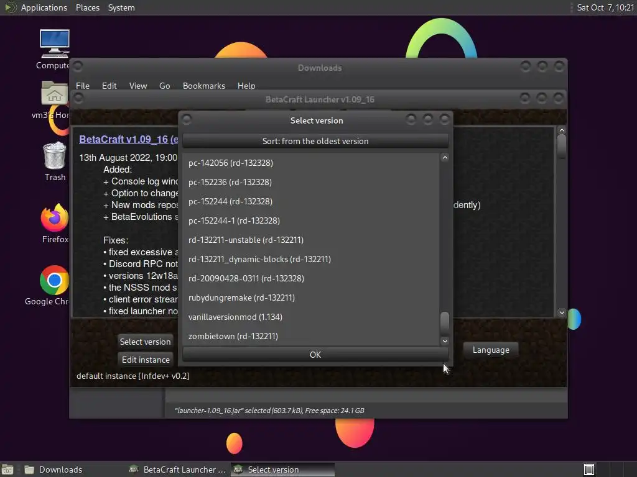
Task: Click Select version button in launcher
Action: pyautogui.click(x=145, y=342)
